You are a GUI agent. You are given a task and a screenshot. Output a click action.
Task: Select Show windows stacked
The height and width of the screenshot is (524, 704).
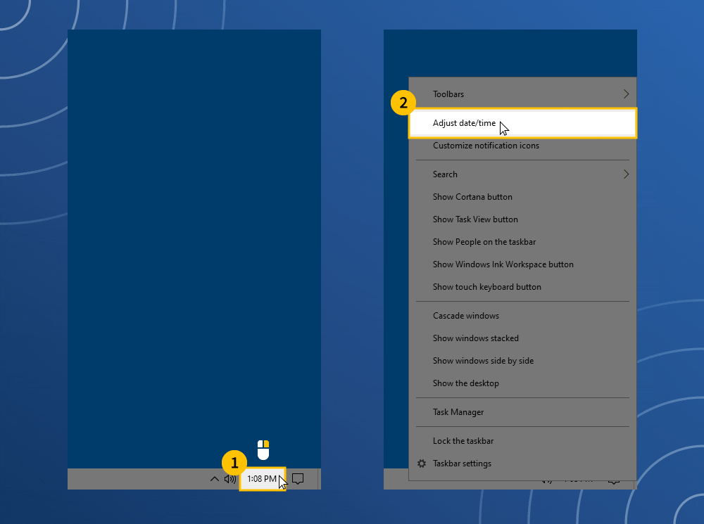[522, 338]
